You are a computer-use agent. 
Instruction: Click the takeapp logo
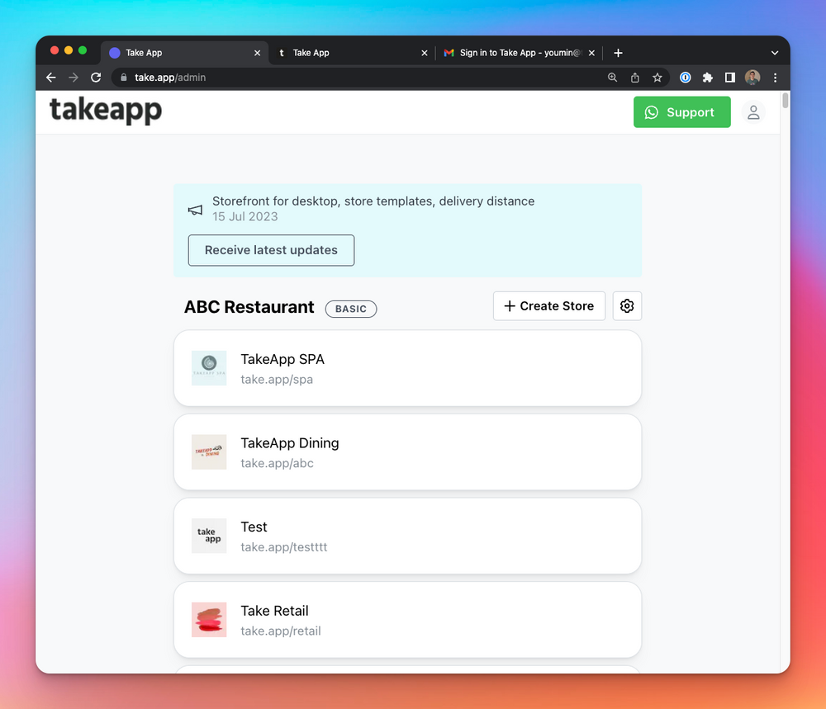click(x=106, y=111)
